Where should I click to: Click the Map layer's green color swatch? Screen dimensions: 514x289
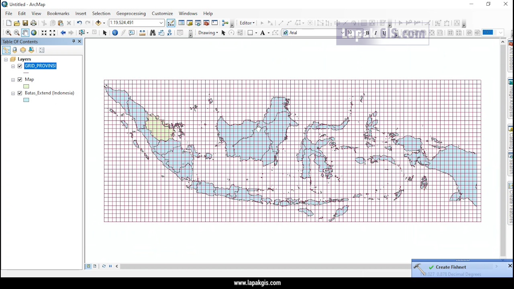[26, 86]
